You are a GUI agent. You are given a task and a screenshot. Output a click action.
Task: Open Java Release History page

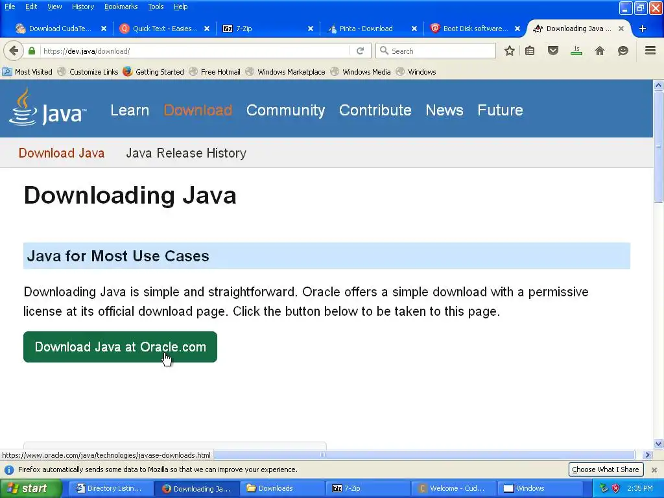click(186, 153)
